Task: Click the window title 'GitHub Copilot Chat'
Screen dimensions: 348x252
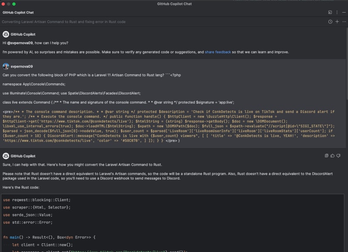Action: coord(174,4)
